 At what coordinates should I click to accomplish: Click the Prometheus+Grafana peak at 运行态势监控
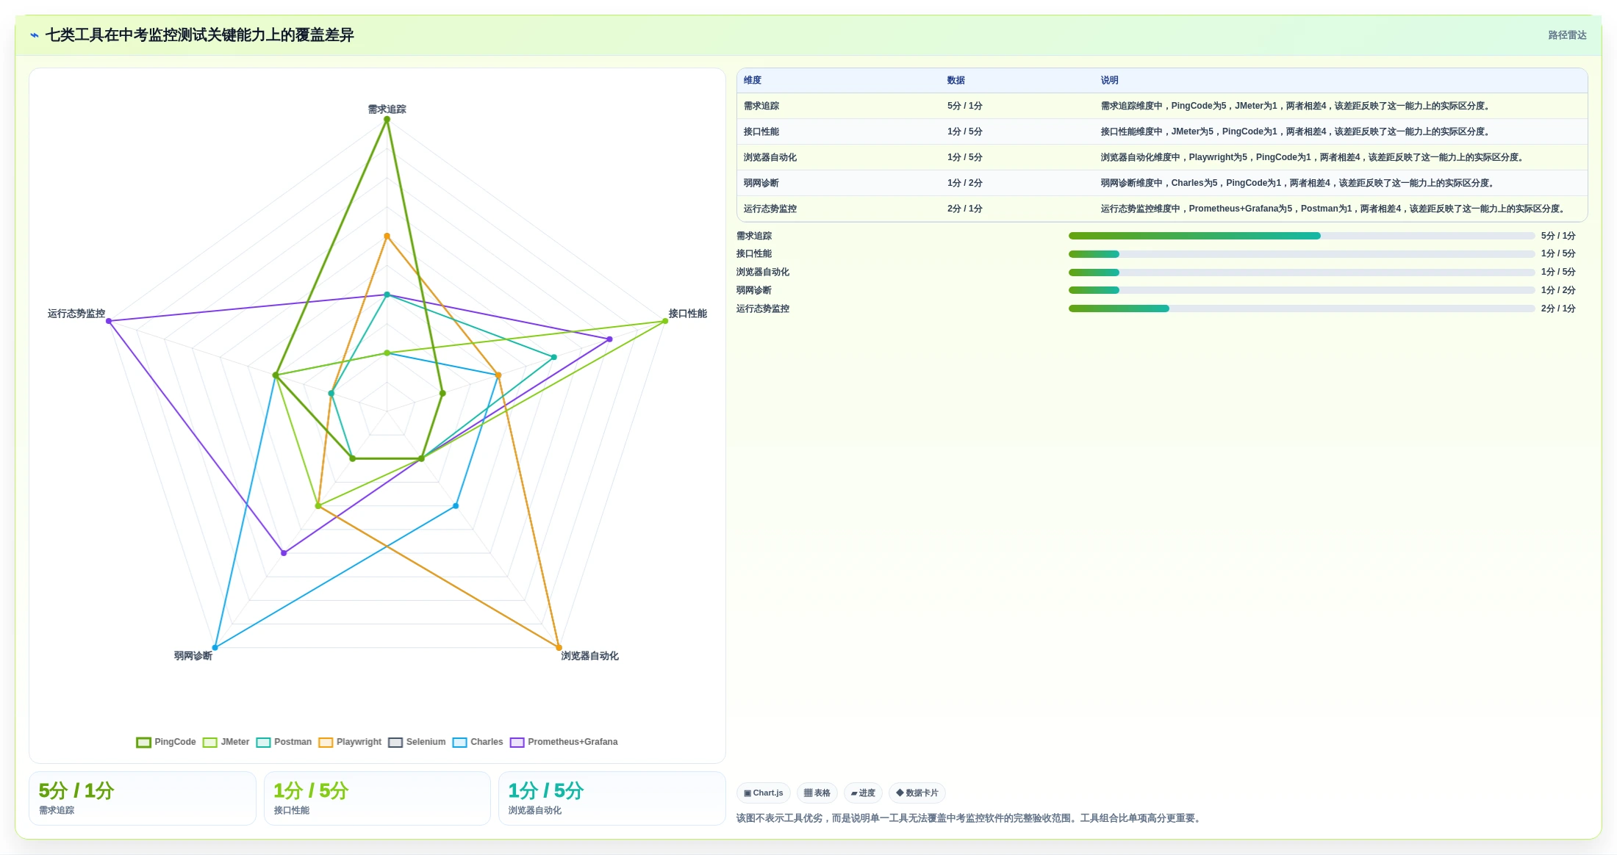tap(109, 321)
